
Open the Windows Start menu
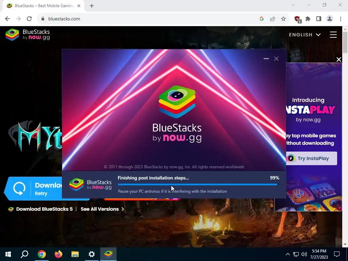tap(8, 254)
